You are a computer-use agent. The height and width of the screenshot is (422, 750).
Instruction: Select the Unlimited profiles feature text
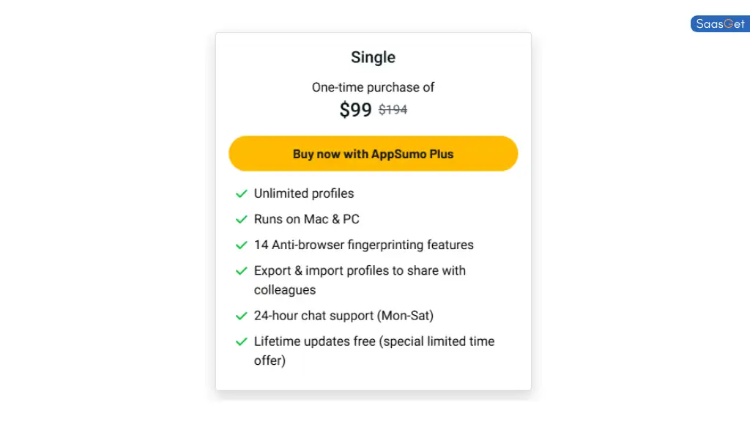click(x=303, y=193)
